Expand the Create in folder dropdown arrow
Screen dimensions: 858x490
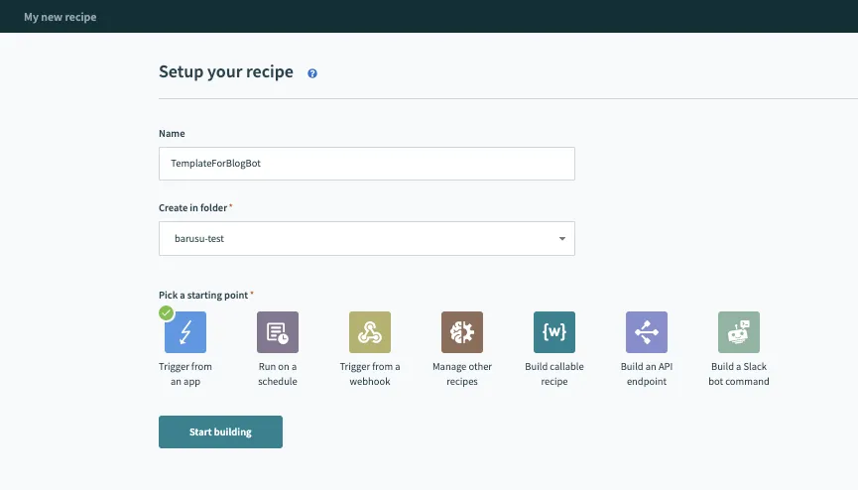(x=561, y=239)
